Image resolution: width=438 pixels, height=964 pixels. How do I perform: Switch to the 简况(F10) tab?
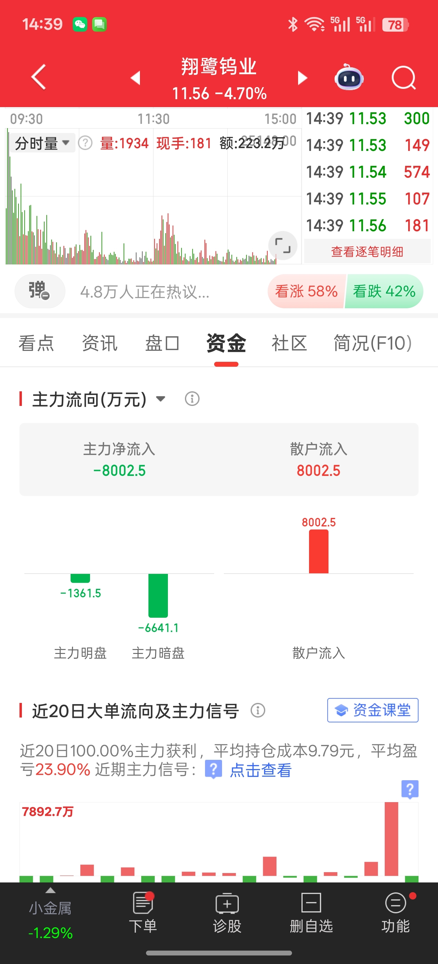373,343
